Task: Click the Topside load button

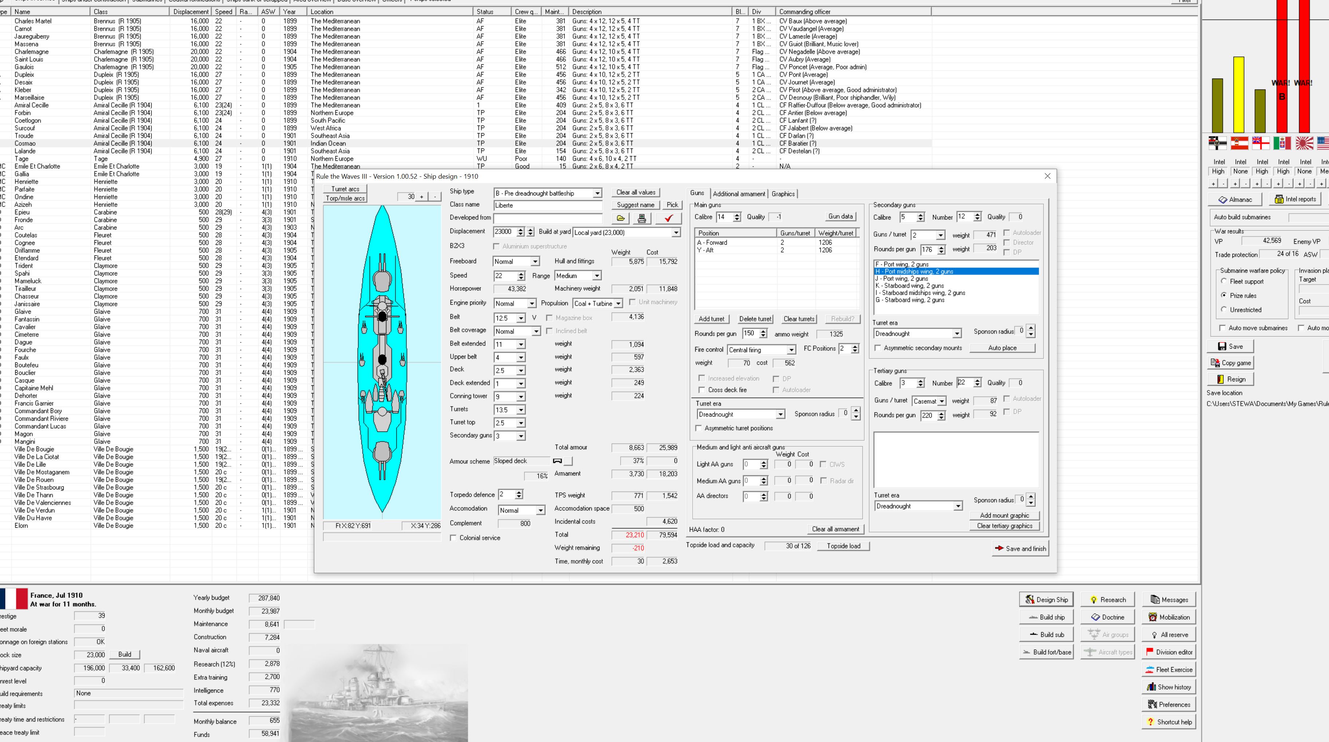Action: [844, 546]
